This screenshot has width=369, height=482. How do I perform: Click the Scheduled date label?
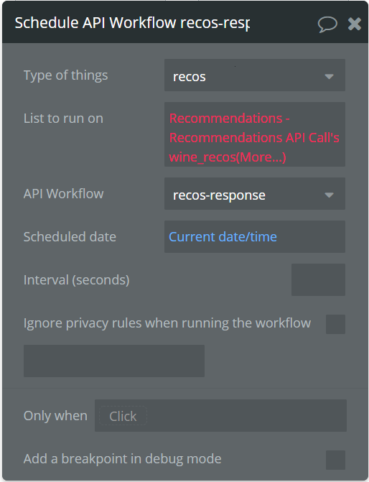tap(70, 237)
